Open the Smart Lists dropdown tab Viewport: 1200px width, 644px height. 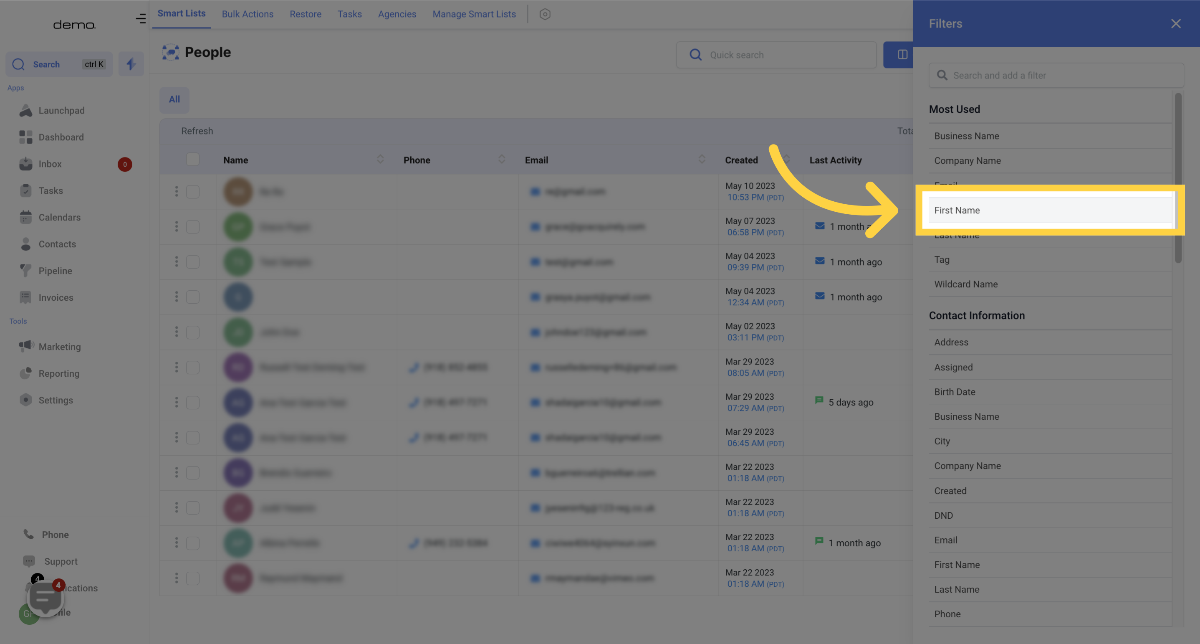(181, 14)
